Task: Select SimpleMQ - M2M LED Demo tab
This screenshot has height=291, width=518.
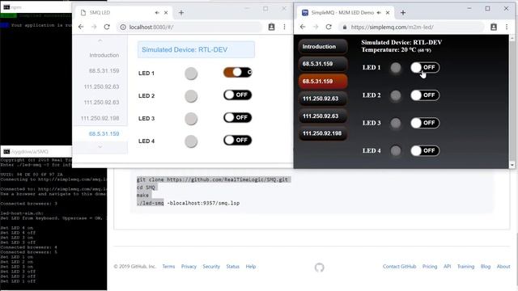Action: tap(346, 13)
